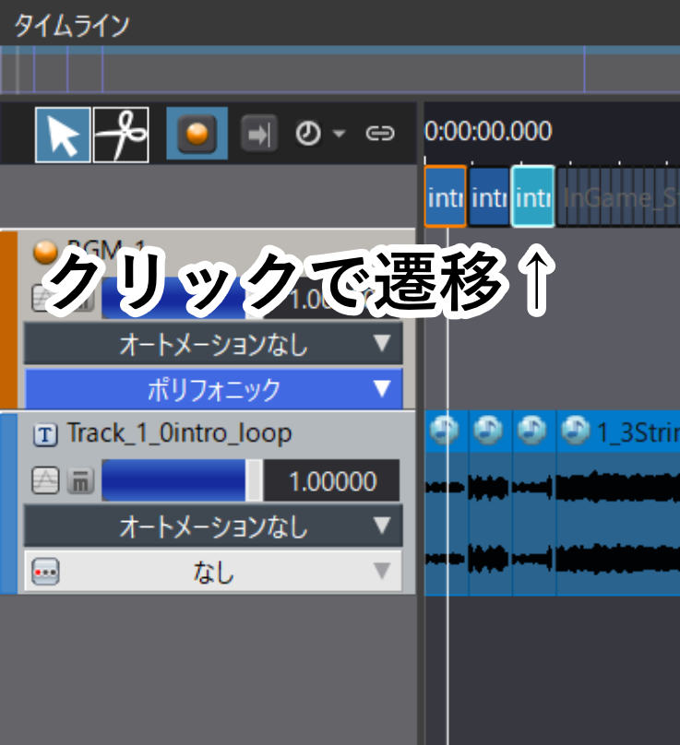Image resolution: width=680 pixels, height=745 pixels.
Task: Click the second waveform music note icon
Action: [x=488, y=431]
